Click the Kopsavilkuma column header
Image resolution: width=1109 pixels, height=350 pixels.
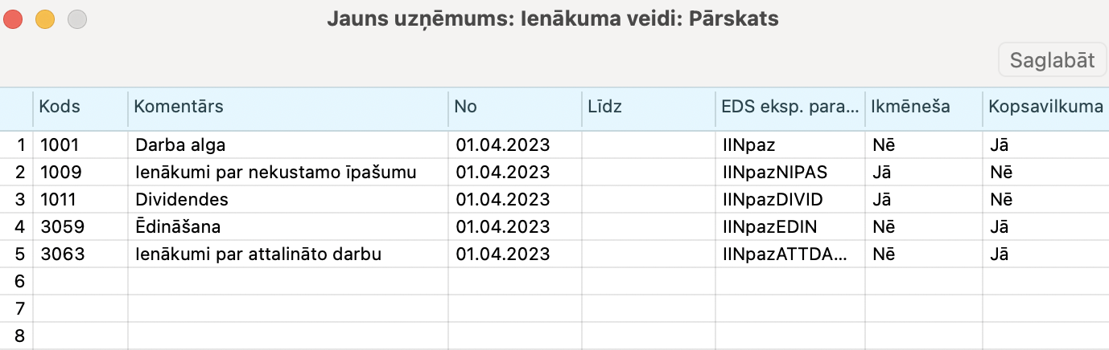click(1045, 107)
